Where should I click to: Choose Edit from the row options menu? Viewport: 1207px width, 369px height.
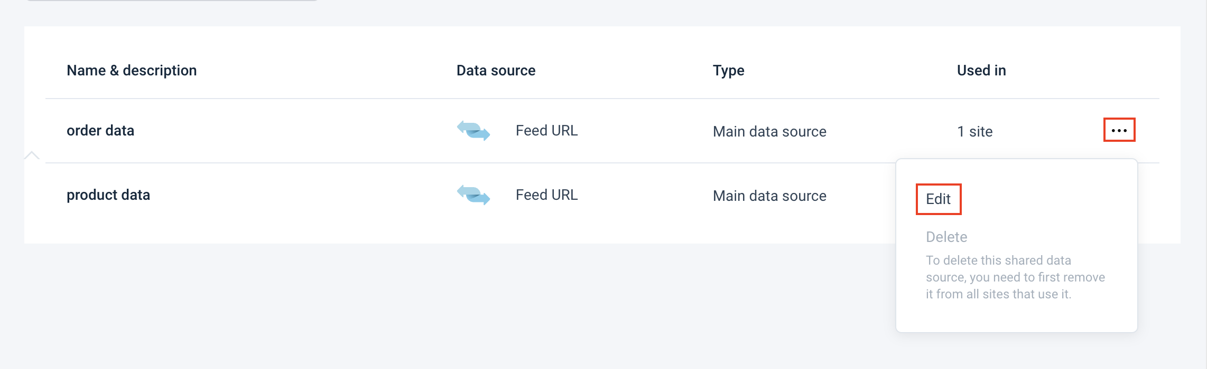click(938, 199)
